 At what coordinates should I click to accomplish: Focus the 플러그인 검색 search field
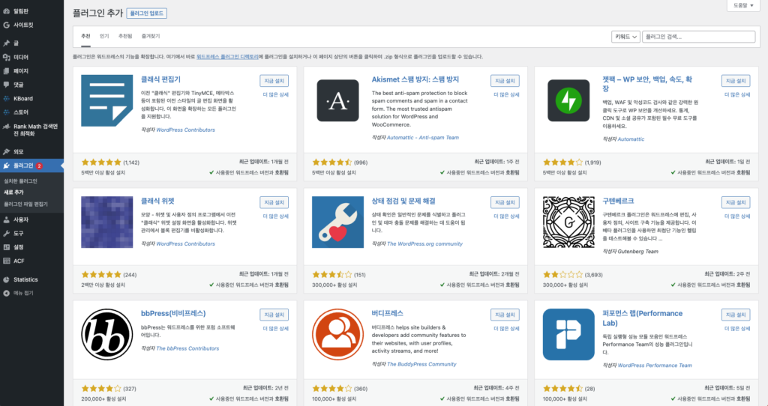tap(698, 37)
